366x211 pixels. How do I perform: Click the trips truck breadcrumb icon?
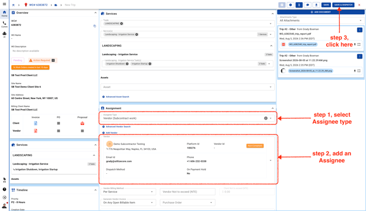56,5
